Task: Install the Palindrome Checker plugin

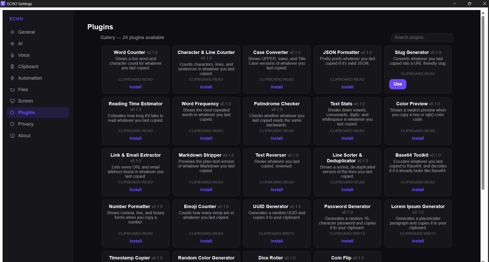Action: click(277, 138)
